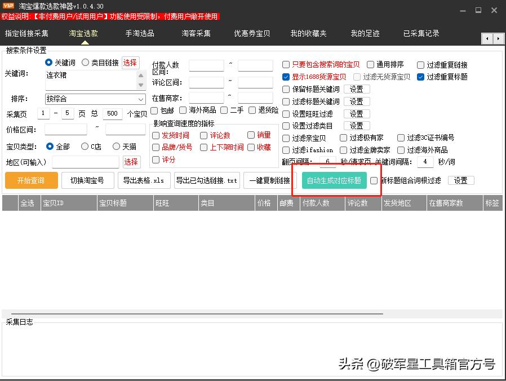Expand the 排序 按综合 dropdown
The width and height of the screenshot is (506, 381).
click(x=140, y=99)
